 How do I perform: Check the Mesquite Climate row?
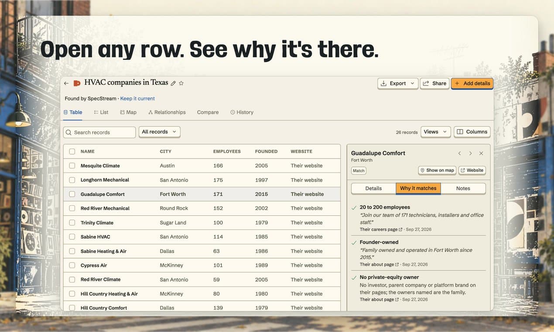pos(72,166)
